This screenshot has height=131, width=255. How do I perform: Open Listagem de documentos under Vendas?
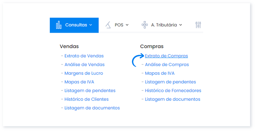(x=92, y=108)
